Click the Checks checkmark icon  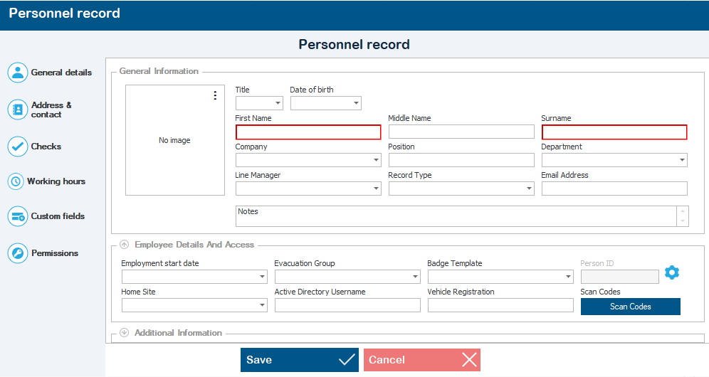click(x=18, y=147)
